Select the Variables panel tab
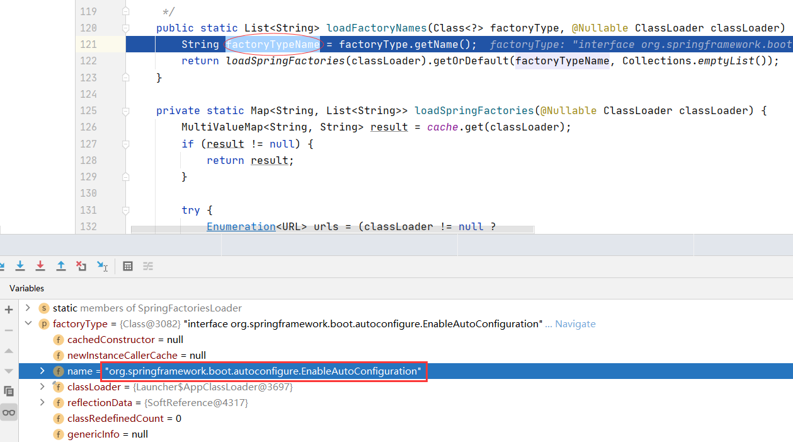The height and width of the screenshot is (442, 793). coord(27,288)
